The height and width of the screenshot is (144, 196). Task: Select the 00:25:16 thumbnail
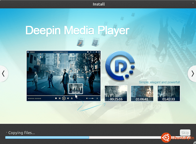click(x=116, y=93)
